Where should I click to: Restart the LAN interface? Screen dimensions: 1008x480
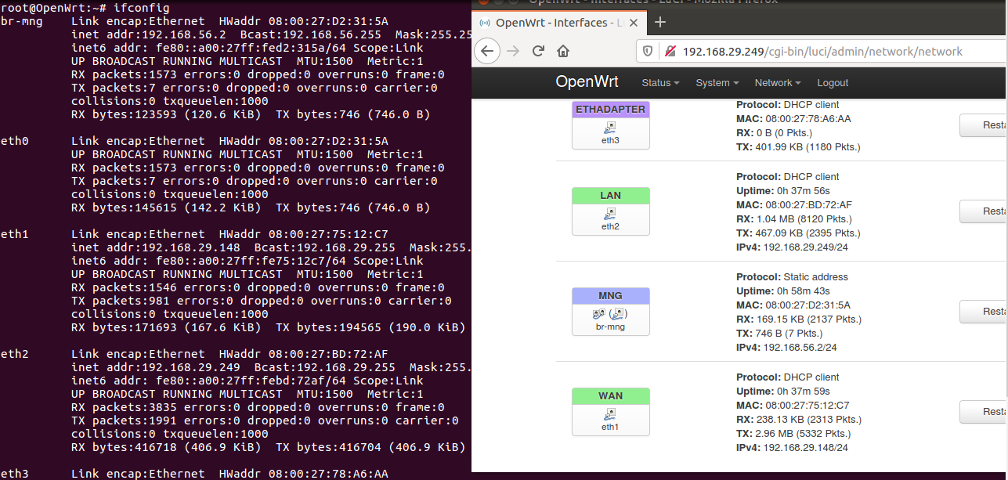[x=984, y=211]
